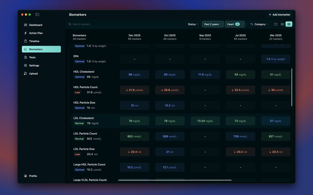Select the Mar 2025 column header
The width and height of the screenshot is (313, 195).
(x=276, y=37)
